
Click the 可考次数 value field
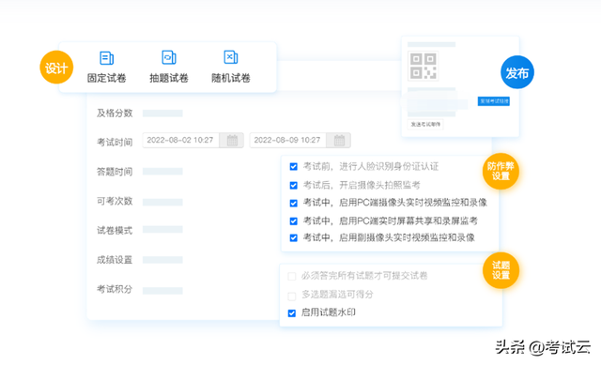tap(162, 203)
